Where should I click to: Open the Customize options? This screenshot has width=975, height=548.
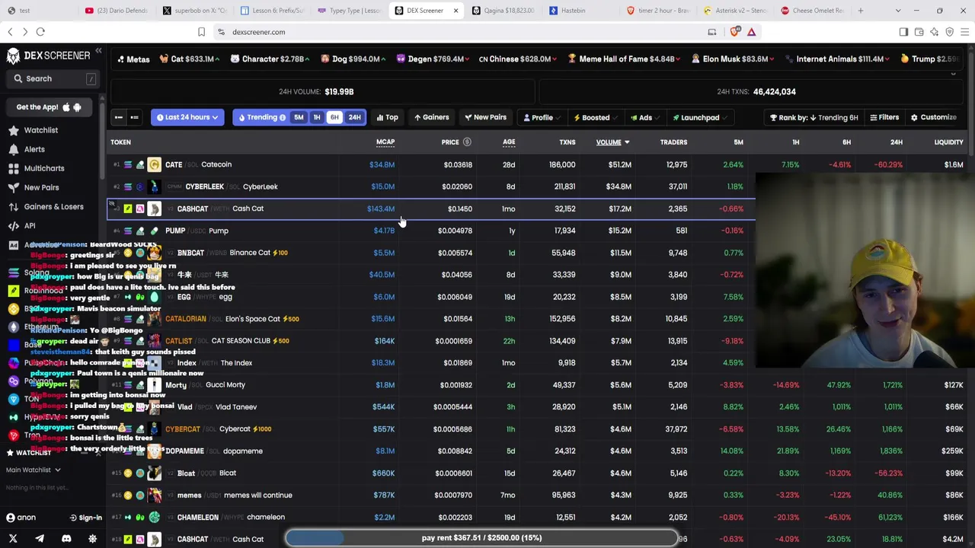(x=934, y=117)
